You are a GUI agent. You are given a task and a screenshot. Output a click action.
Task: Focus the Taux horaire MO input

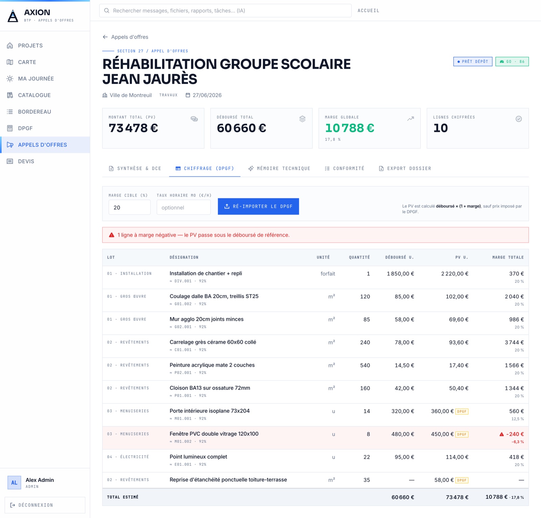tap(184, 207)
